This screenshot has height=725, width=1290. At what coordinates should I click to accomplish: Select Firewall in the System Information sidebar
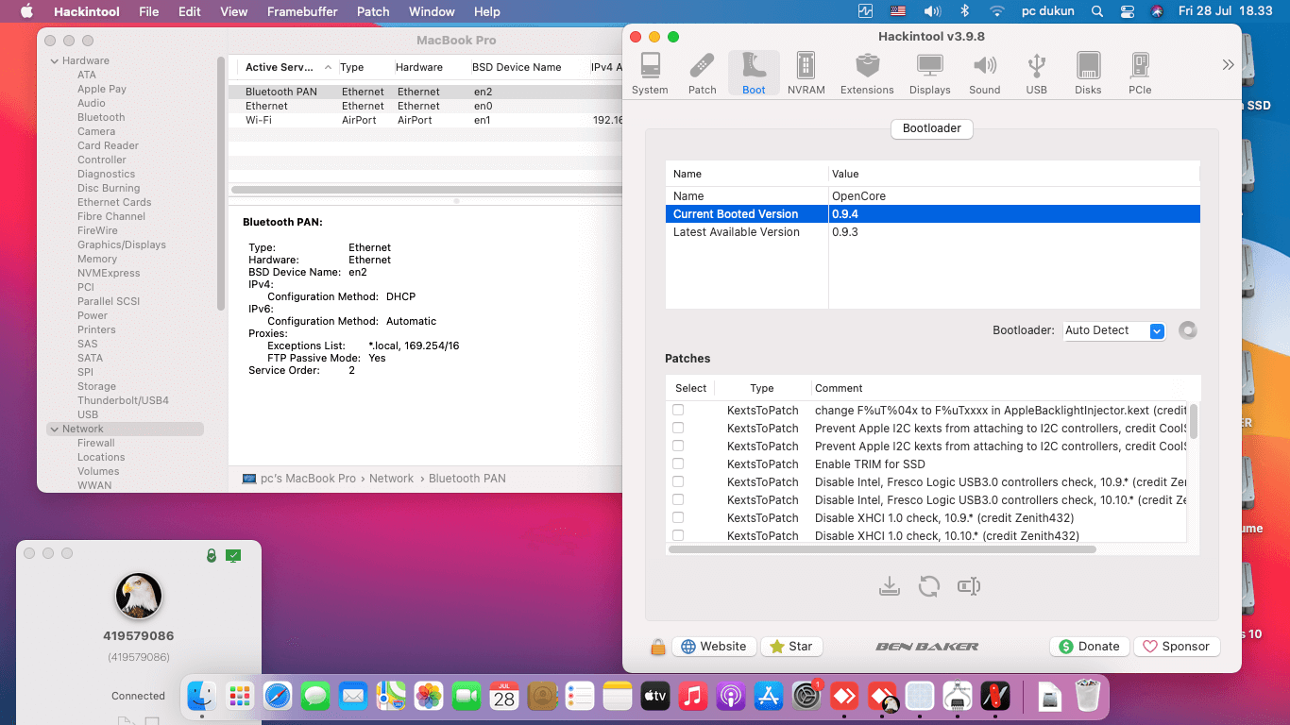coord(96,443)
